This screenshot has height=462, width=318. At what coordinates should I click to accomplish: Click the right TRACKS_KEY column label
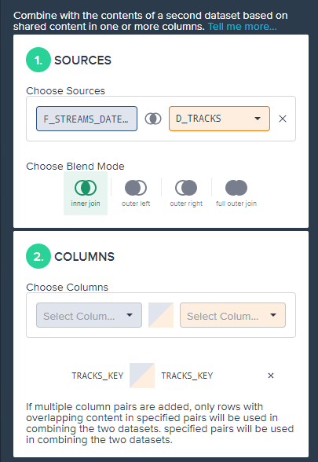click(187, 376)
